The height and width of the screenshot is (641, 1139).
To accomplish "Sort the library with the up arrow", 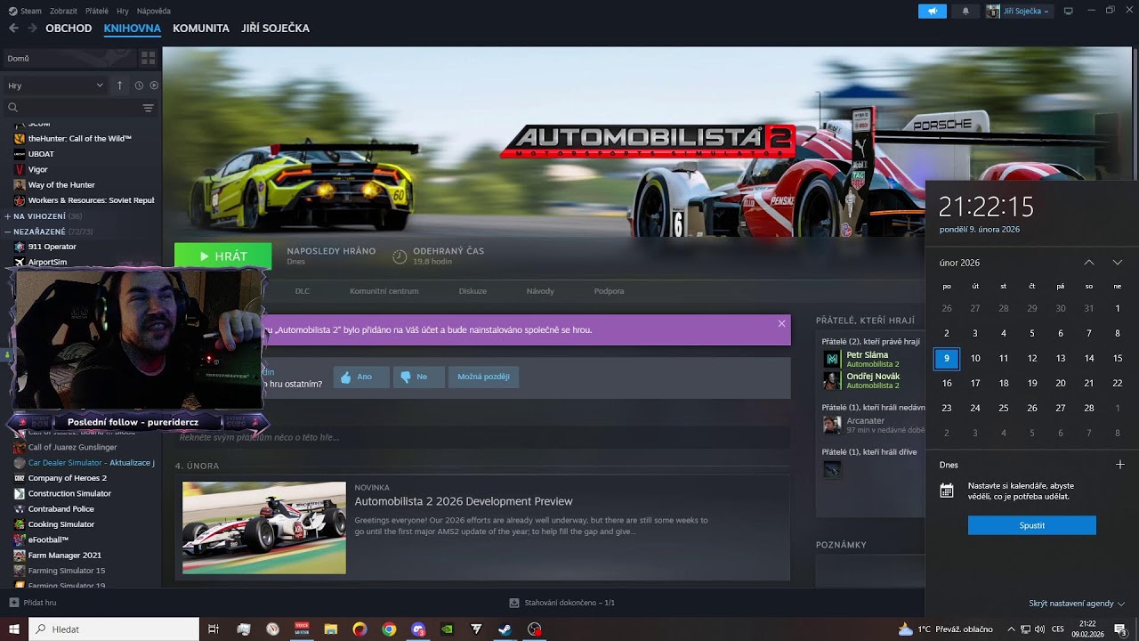I will click(120, 85).
